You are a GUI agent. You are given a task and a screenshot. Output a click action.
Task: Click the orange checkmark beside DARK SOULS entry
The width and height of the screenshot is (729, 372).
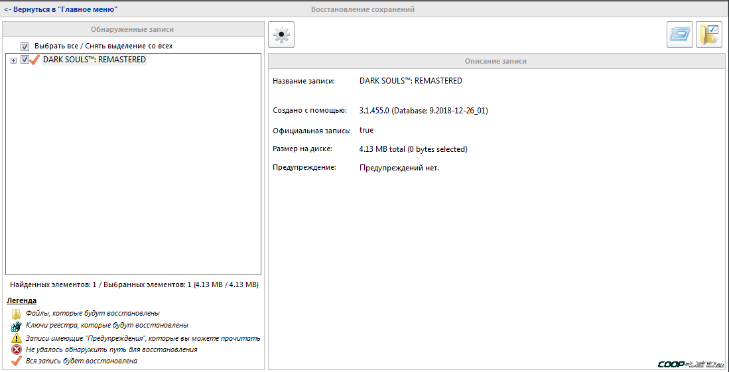tap(35, 60)
